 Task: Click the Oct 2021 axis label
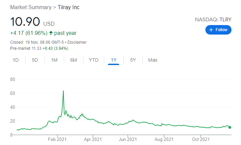click(201, 139)
